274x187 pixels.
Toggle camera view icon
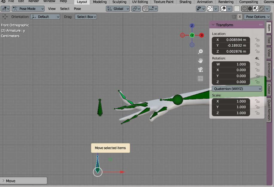[x=200, y=70]
